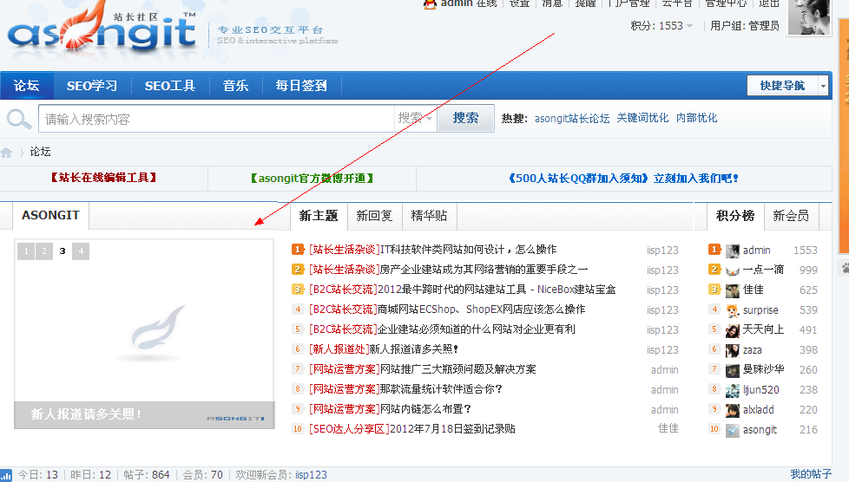The image size is (849, 482).
Task: Switch to the 精华帖 tab
Action: click(x=429, y=216)
